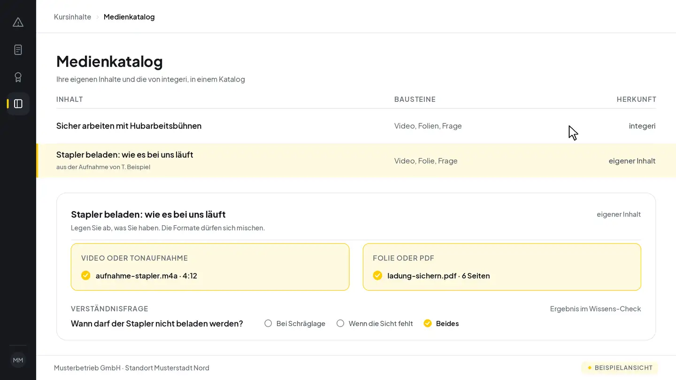Screen dimensions: 676x380
Task: Select the 'Beides' answer option
Action: point(441,323)
